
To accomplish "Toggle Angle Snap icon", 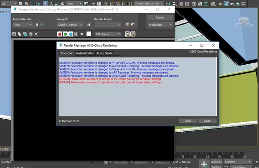I will [x=112, y=3].
